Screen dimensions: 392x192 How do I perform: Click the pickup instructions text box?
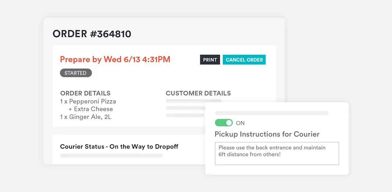(277, 153)
